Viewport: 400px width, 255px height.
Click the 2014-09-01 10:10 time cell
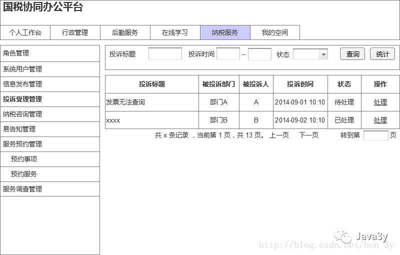coord(300,102)
